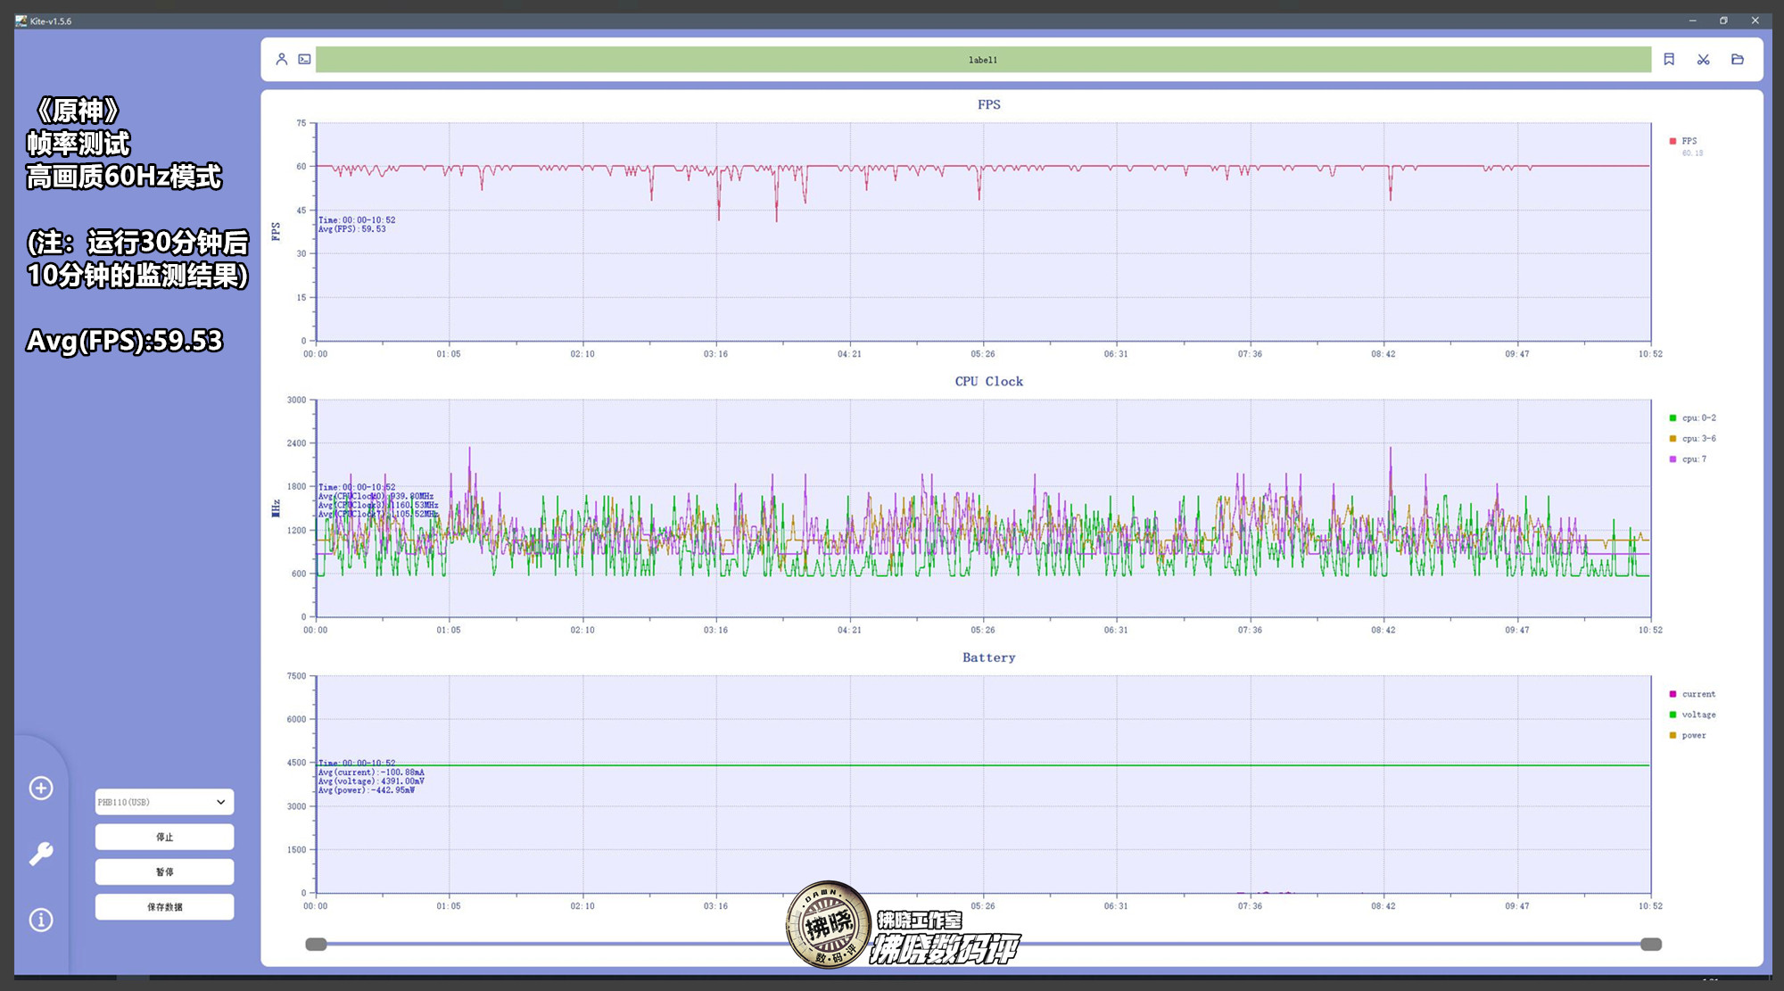Open the wrench settings icon

(41, 854)
